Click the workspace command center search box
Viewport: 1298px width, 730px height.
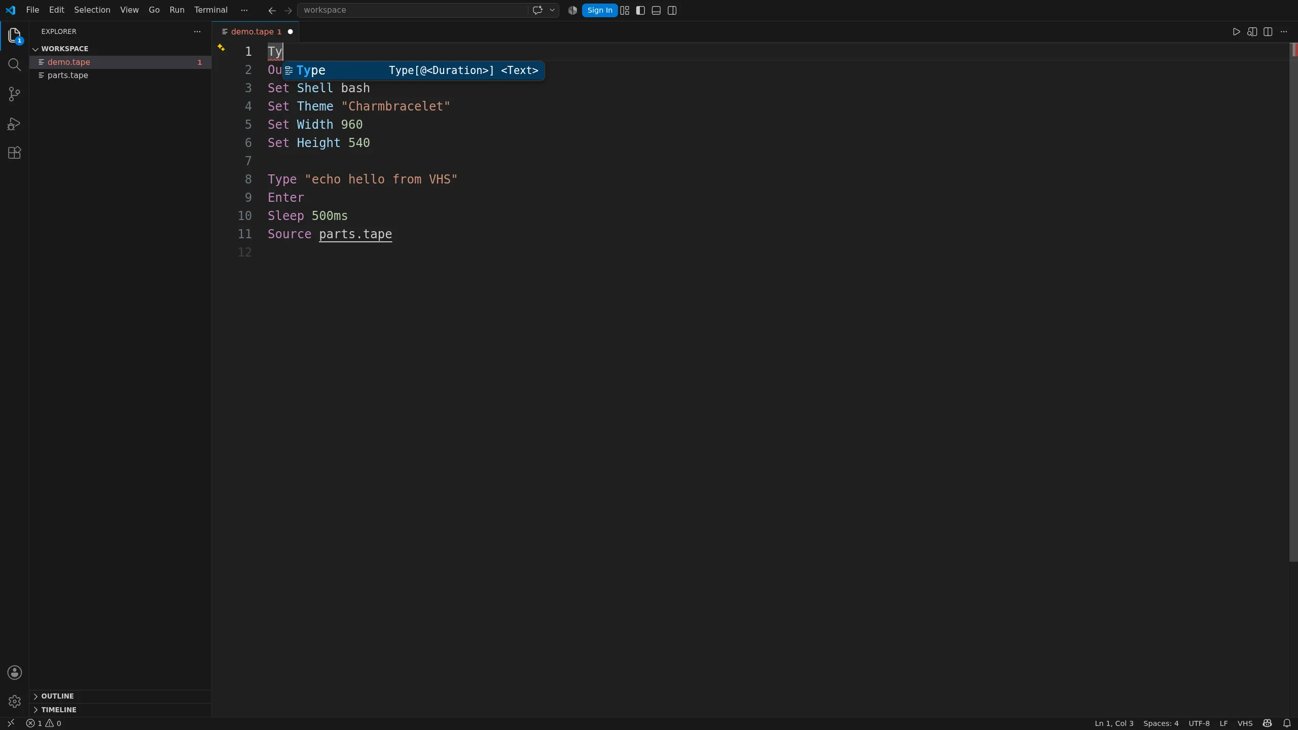point(412,10)
